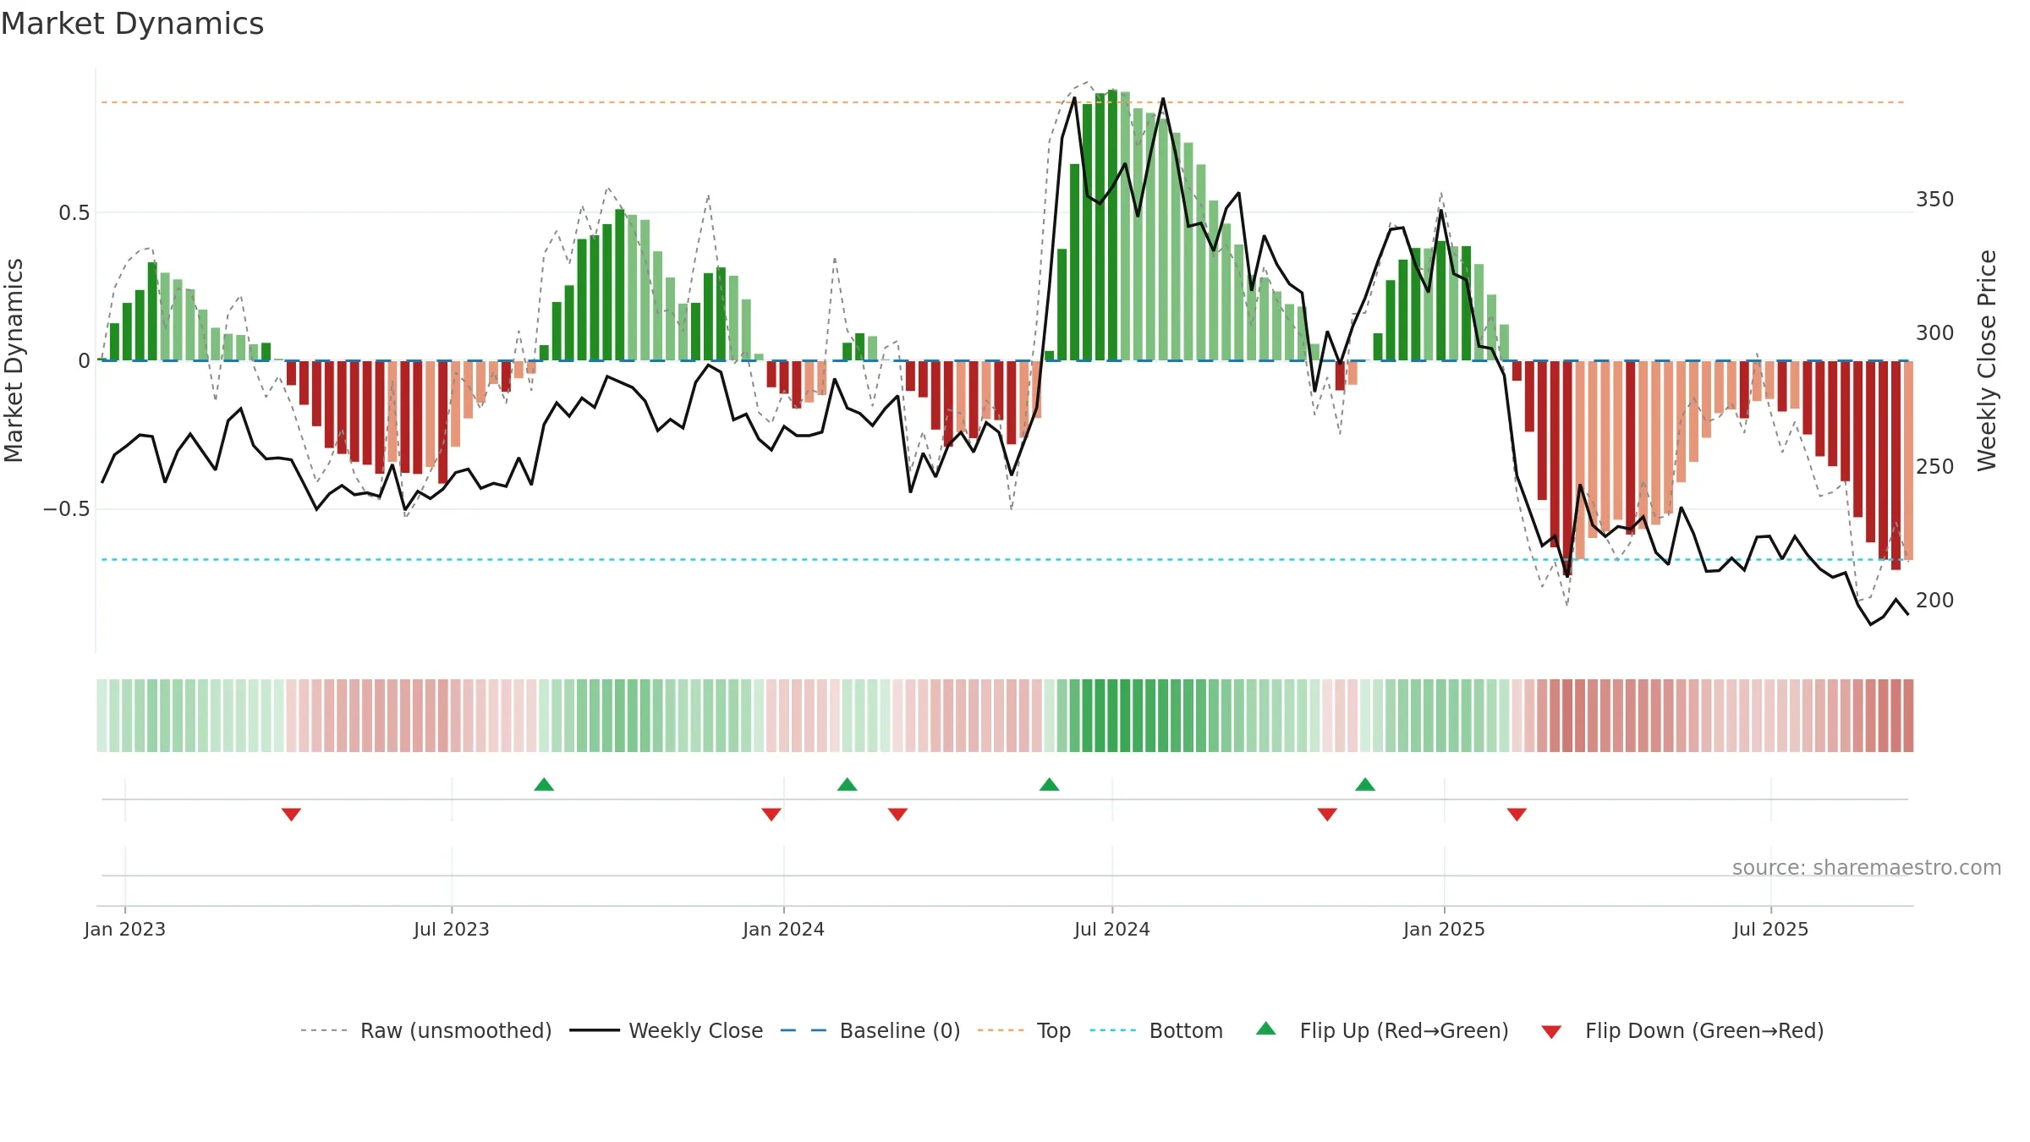This screenshot has height=1142, width=2030.
Task: Click the Market Dynamics vertical axis title
Action: point(14,360)
